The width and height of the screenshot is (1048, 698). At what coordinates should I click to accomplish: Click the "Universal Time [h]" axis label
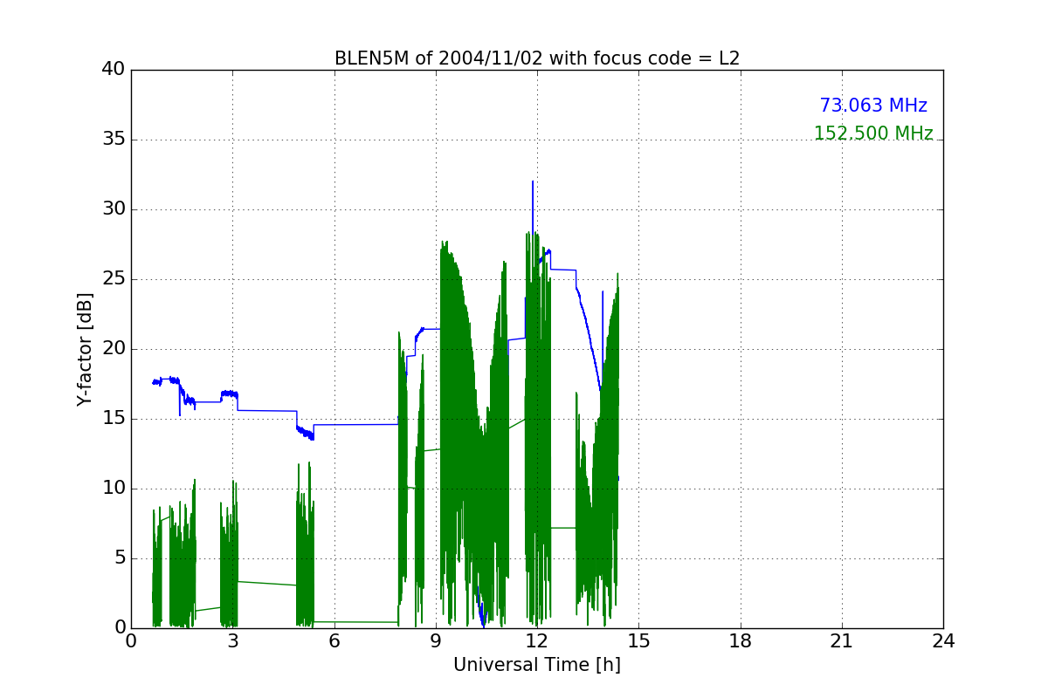point(537,665)
